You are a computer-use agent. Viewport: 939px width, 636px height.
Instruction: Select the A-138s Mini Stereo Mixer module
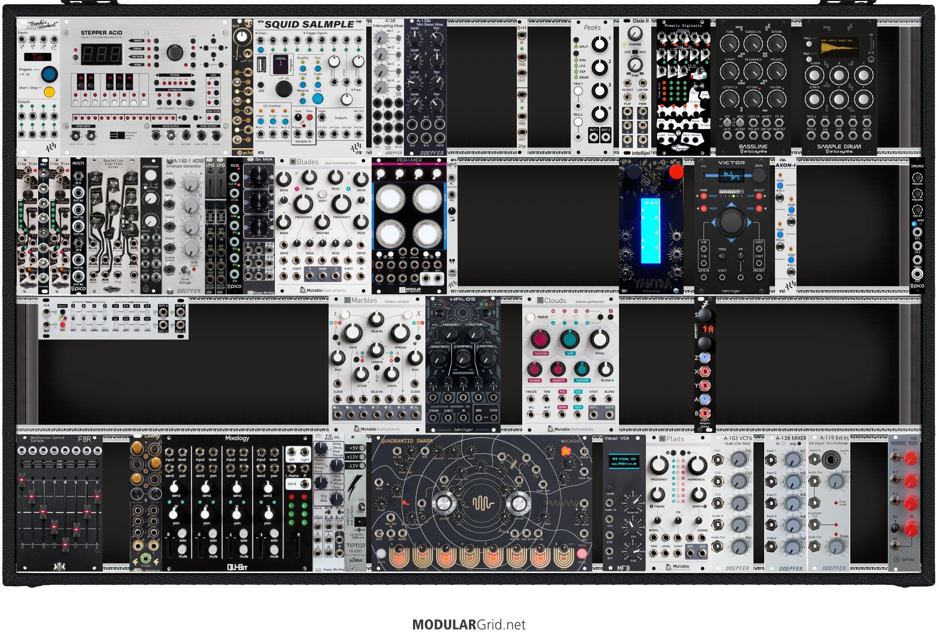(425, 88)
